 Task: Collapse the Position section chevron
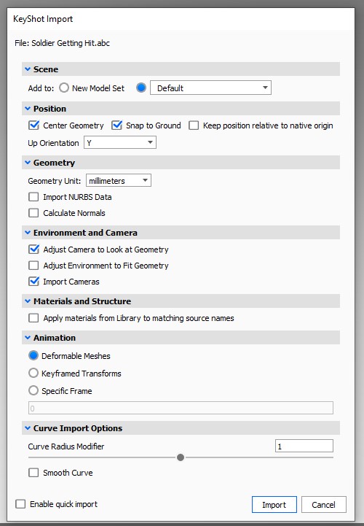(x=28, y=109)
